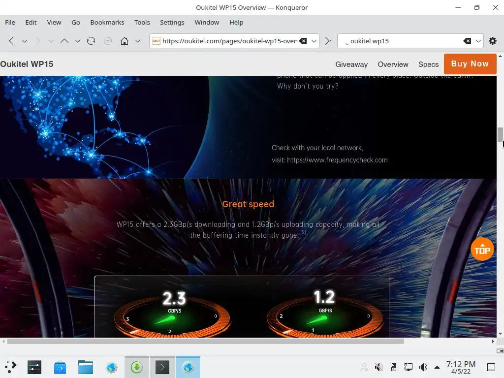Launch Discover software center from taskbar
This screenshot has height=378, width=504.
(60, 367)
